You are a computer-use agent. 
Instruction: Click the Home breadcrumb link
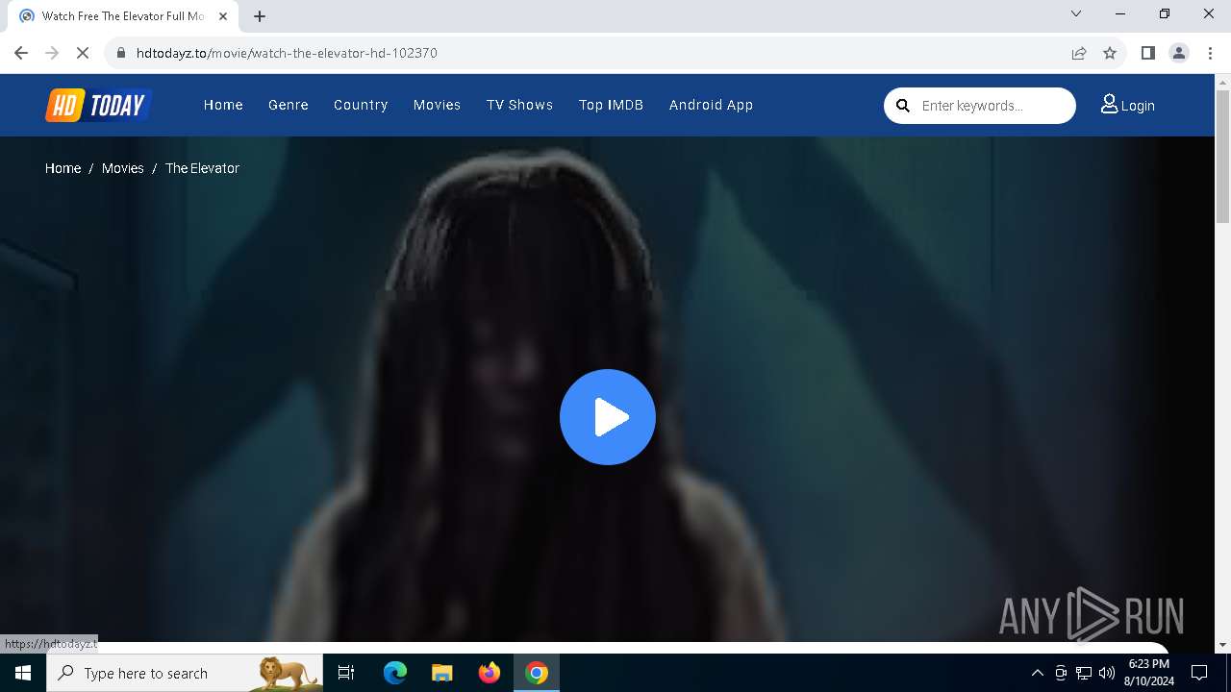click(63, 168)
